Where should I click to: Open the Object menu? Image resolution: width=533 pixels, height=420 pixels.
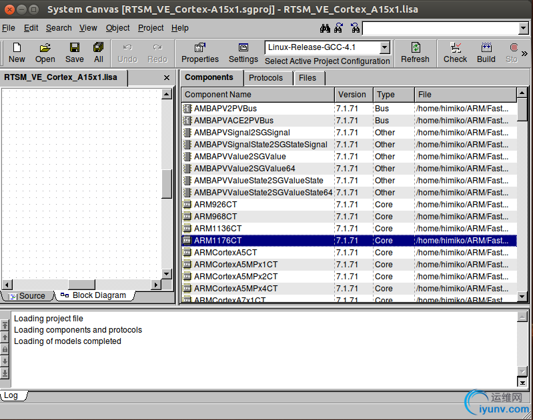(117, 28)
